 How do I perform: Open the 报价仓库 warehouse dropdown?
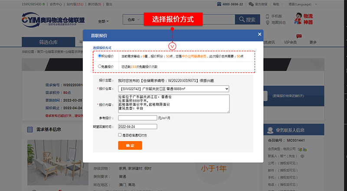(173, 89)
